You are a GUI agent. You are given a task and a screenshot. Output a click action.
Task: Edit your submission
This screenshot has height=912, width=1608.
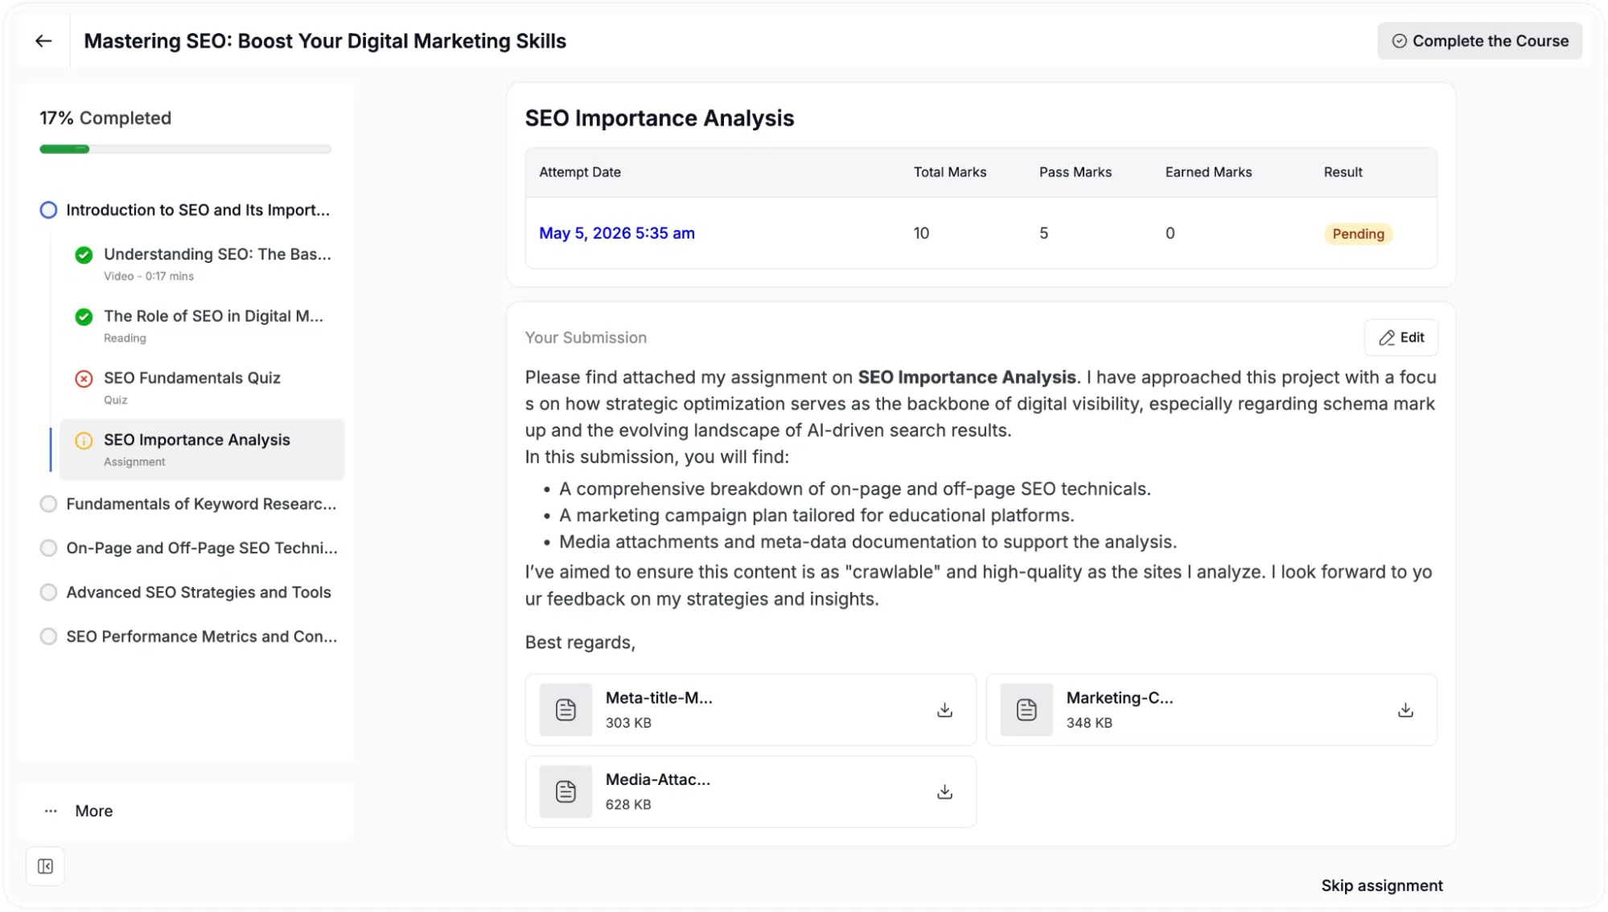[x=1400, y=337]
